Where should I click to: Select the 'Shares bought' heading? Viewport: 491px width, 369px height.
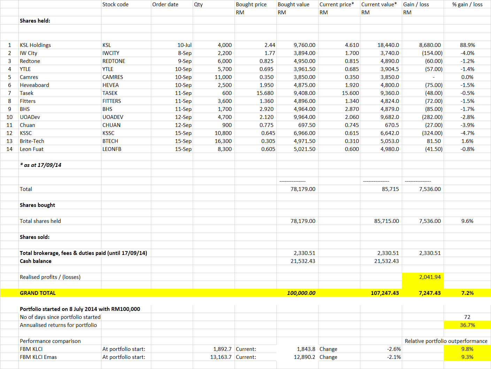(x=37, y=205)
